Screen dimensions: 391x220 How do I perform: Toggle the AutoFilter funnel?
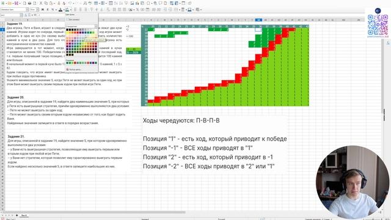126,3
